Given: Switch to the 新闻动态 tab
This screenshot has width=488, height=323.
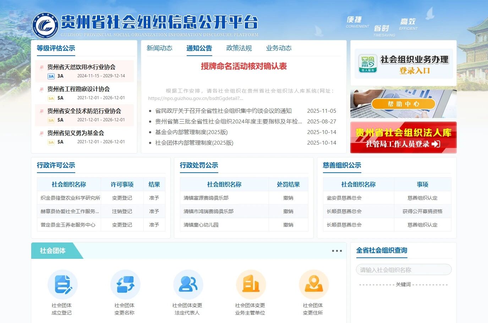Looking at the screenshot, I should 159,48.
